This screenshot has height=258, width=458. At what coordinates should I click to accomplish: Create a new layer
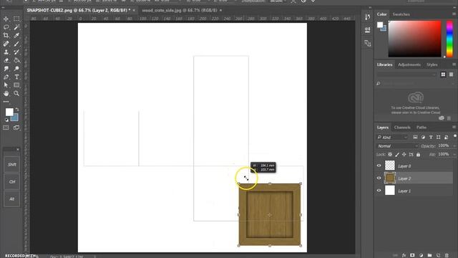pyautogui.click(x=438, y=255)
